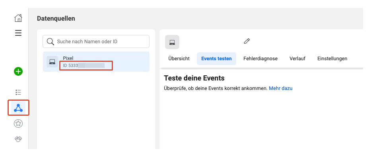Open the home icon in sidebar

click(18, 18)
